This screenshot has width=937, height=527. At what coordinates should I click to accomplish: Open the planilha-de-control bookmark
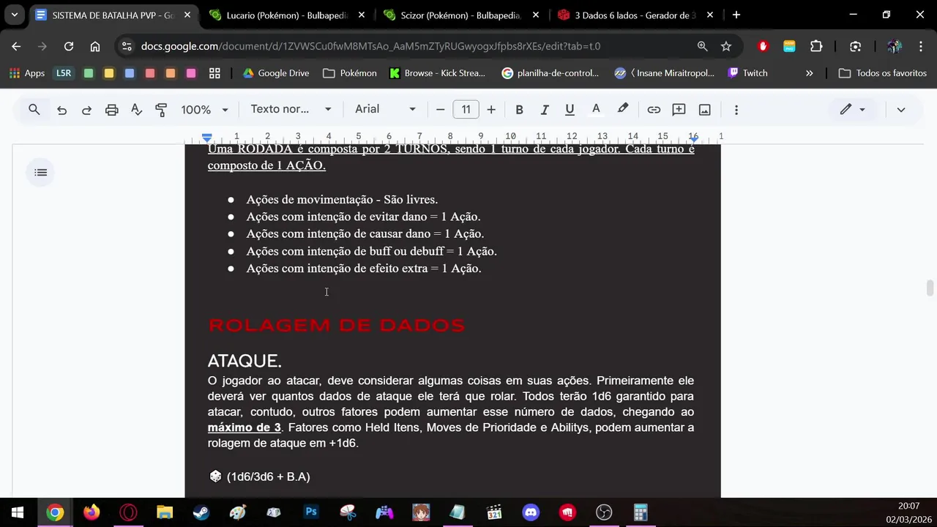click(x=550, y=73)
